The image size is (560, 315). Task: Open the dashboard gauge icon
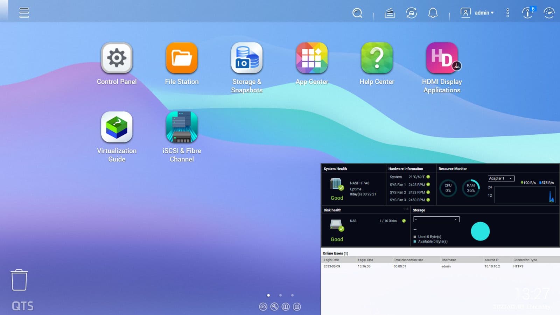pos(549,13)
